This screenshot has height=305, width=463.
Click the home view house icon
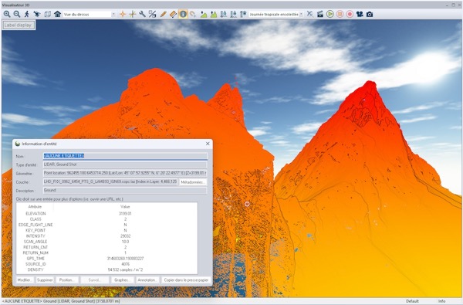pyautogui.click(x=57, y=14)
